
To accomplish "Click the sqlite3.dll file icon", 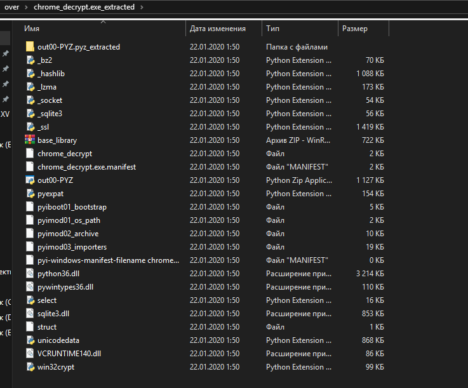I will point(30,314).
